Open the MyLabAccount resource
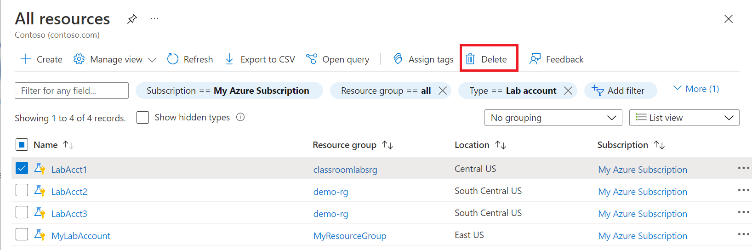The width and height of the screenshot is (752, 250). [81, 236]
